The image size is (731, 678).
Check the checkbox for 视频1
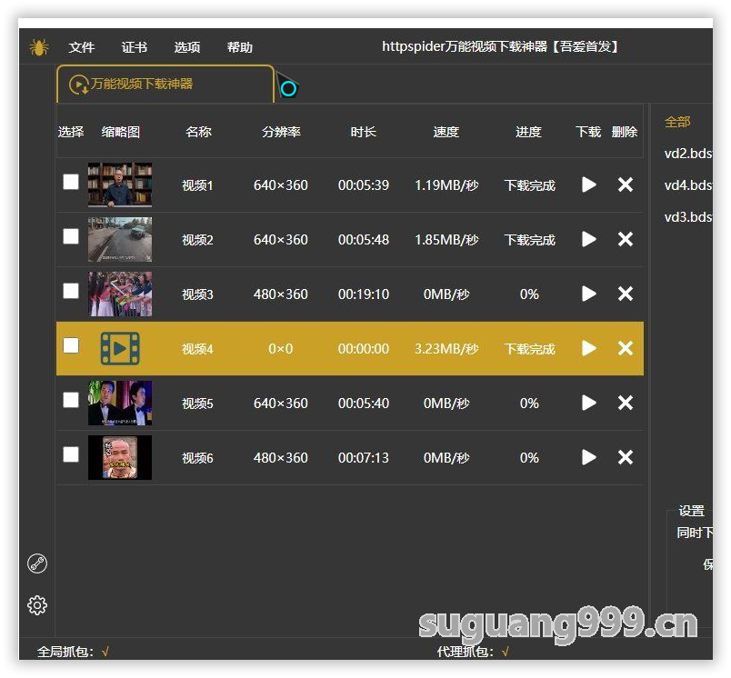(x=71, y=182)
